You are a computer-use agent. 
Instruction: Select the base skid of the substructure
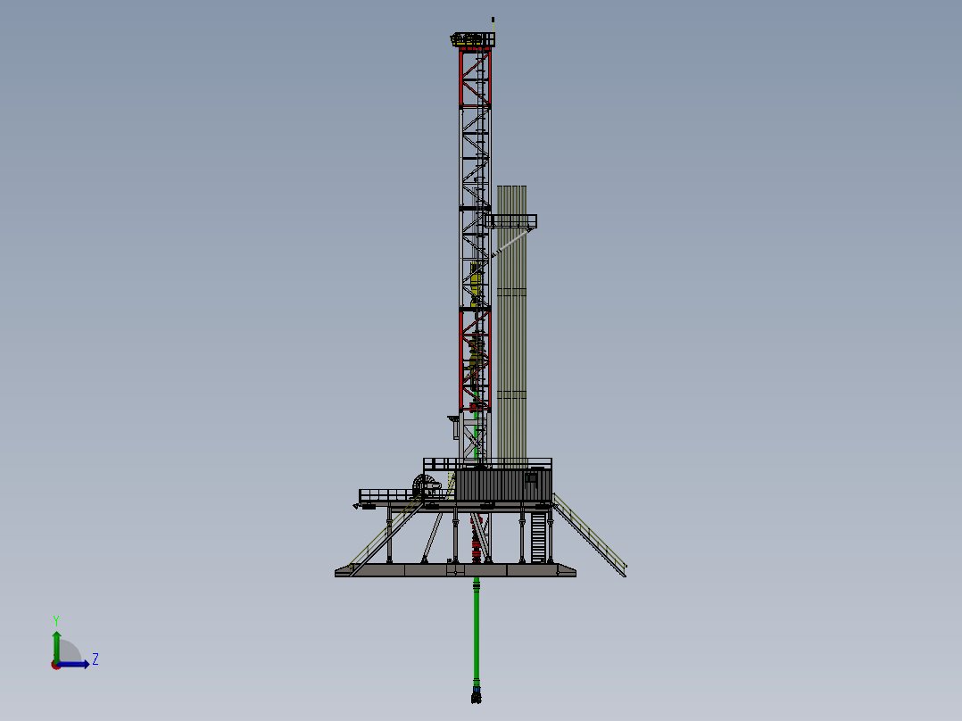(455, 570)
